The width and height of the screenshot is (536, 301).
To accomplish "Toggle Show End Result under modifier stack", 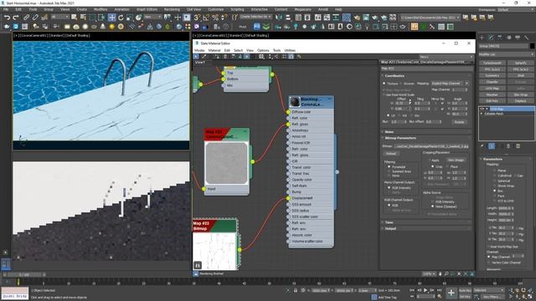I will (492, 146).
